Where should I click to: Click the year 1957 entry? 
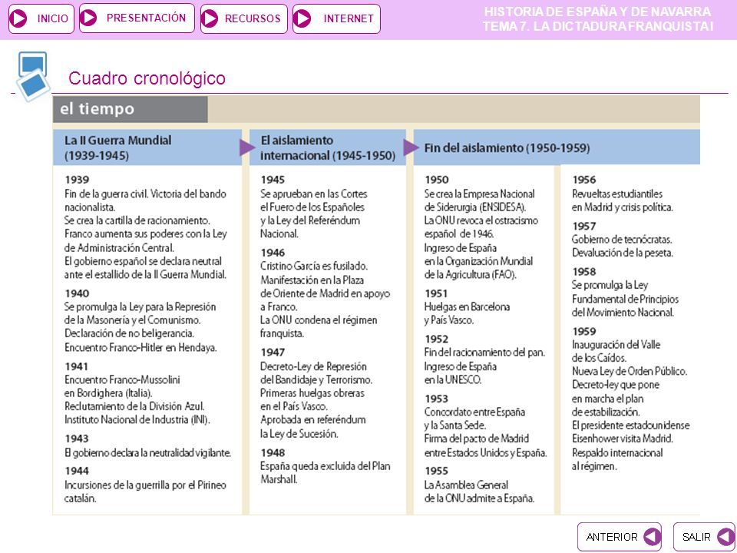click(583, 226)
